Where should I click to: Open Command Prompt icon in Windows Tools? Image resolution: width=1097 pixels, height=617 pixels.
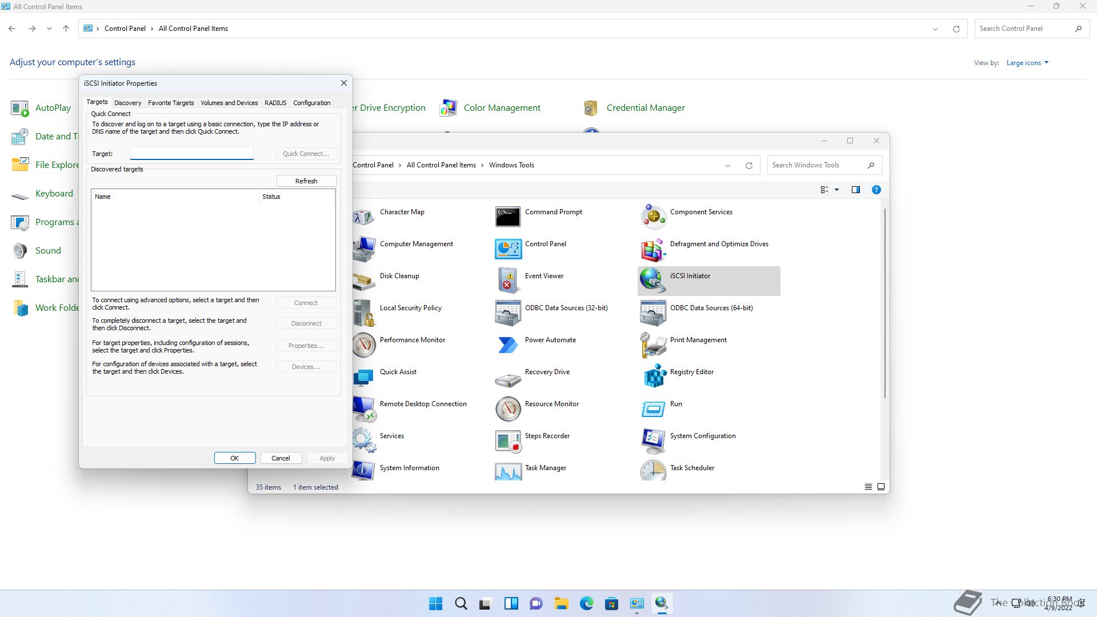coord(507,217)
